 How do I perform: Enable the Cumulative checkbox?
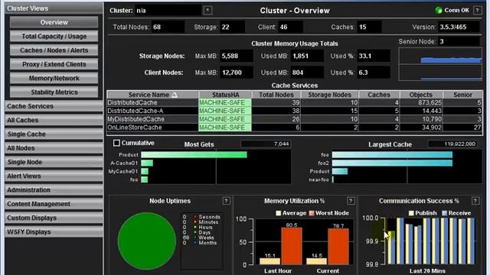116,143
